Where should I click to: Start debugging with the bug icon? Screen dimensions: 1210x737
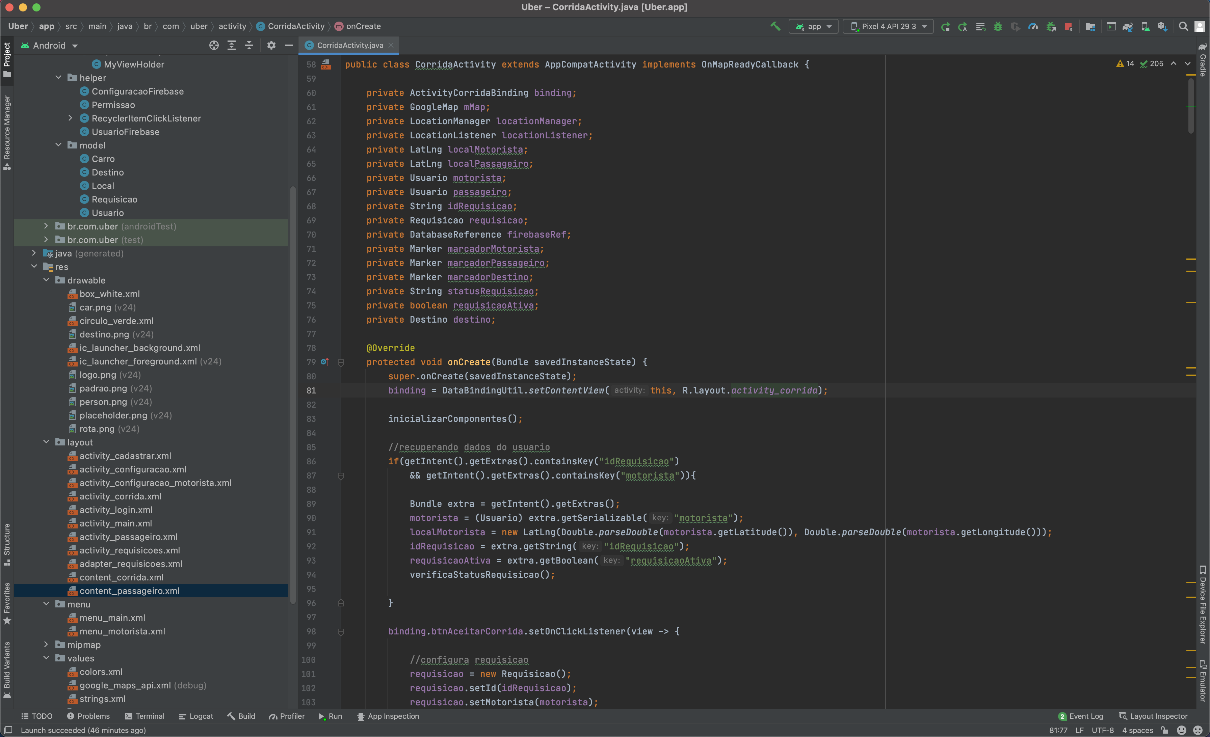tap(997, 27)
